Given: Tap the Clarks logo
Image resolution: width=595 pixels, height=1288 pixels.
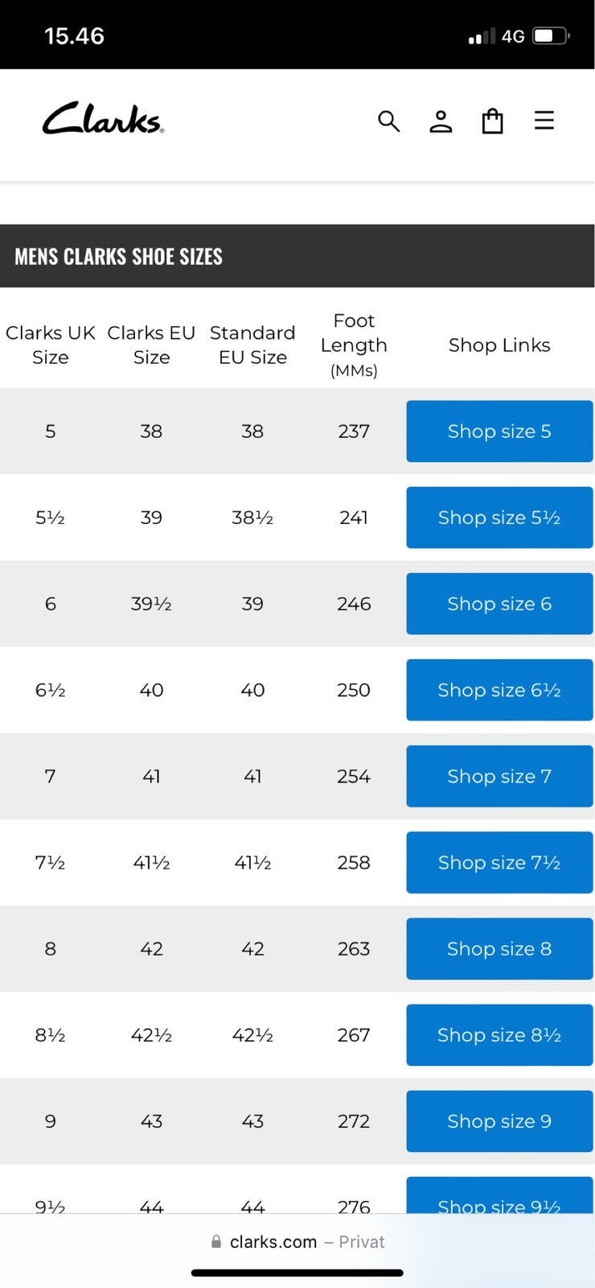Looking at the screenshot, I should point(103,119).
